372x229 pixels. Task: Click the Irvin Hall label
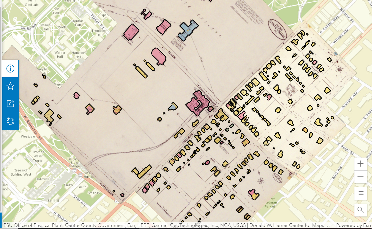[56, 11]
